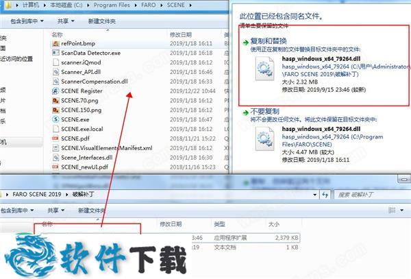
Task: Expand arrow after SCENE in breadcrumb
Action: tap(190, 5)
